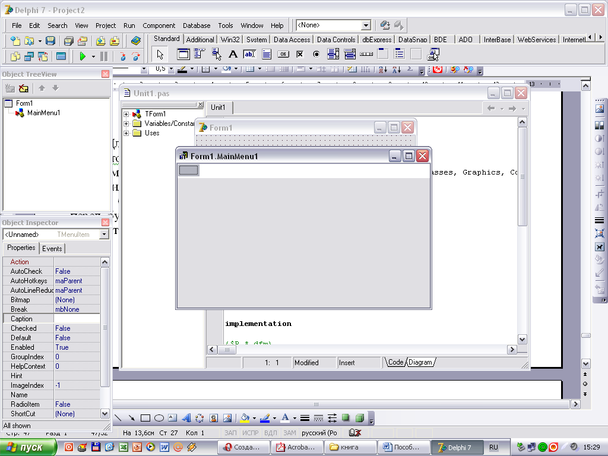Select the Button component (OK icon)
This screenshot has width=608, height=456.
[283, 54]
